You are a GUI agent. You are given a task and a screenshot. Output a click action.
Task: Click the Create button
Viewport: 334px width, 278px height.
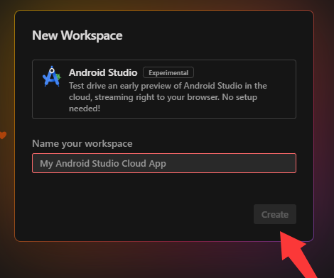[x=275, y=214]
